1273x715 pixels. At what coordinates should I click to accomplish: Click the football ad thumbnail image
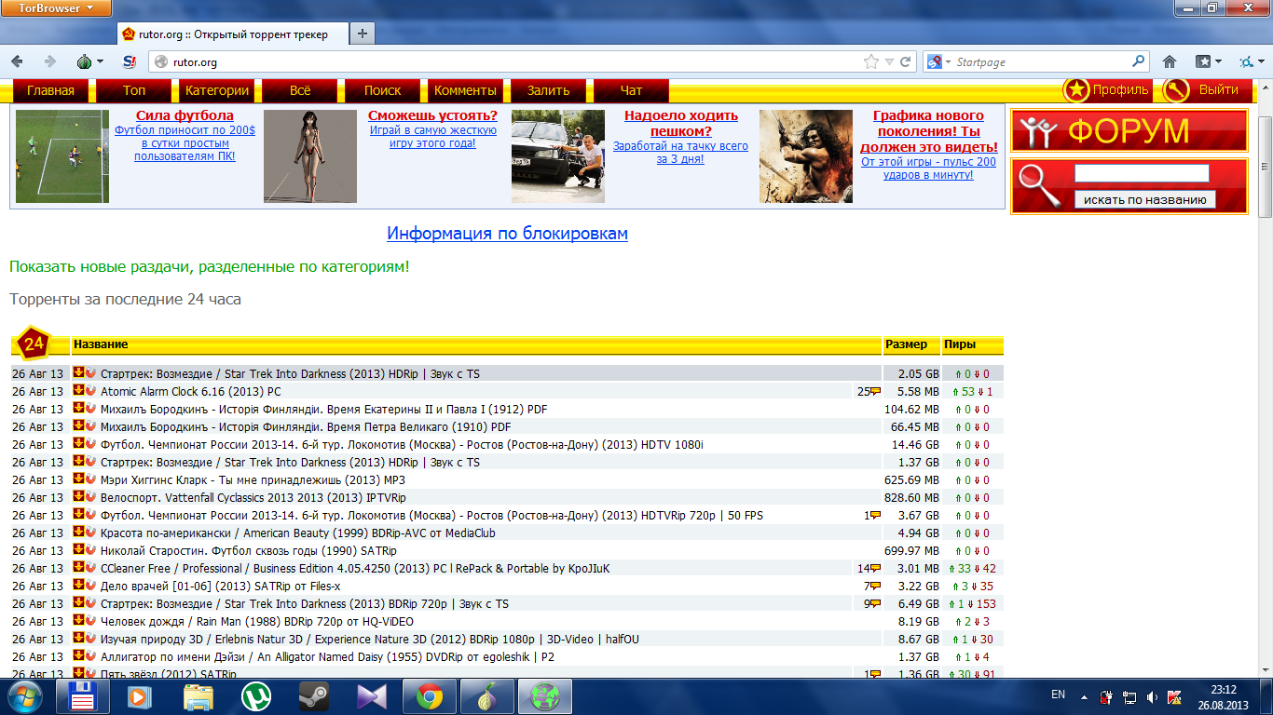click(x=62, y=156)
